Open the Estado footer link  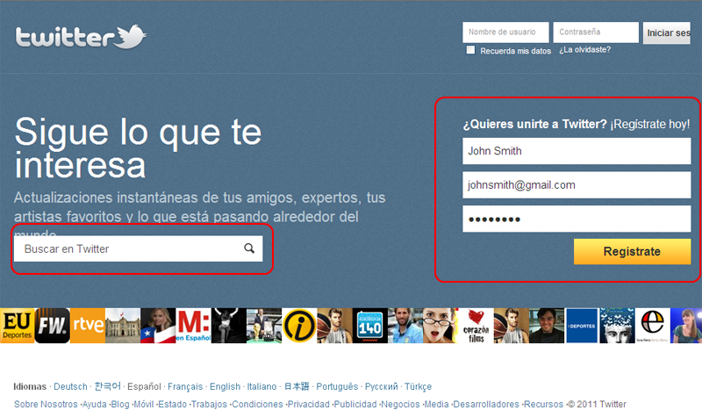(172, 404)
